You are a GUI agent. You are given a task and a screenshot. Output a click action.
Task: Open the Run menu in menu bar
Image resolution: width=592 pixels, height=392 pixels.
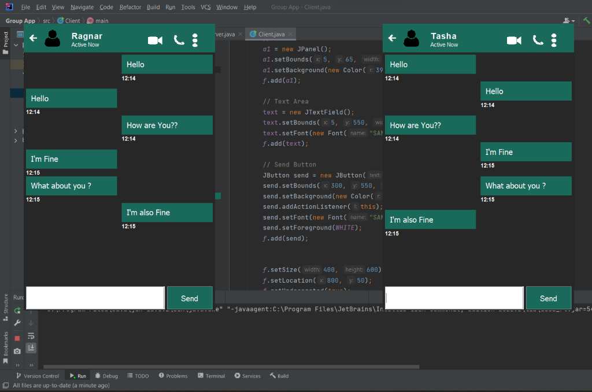(x=171, y=7)
